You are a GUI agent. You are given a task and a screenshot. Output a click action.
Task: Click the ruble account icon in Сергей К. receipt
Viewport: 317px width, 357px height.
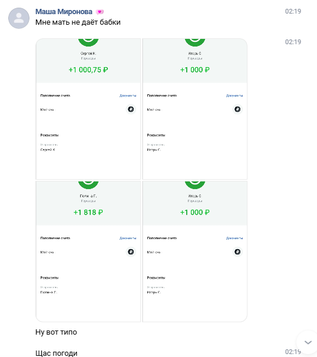[x=131, y=110]
